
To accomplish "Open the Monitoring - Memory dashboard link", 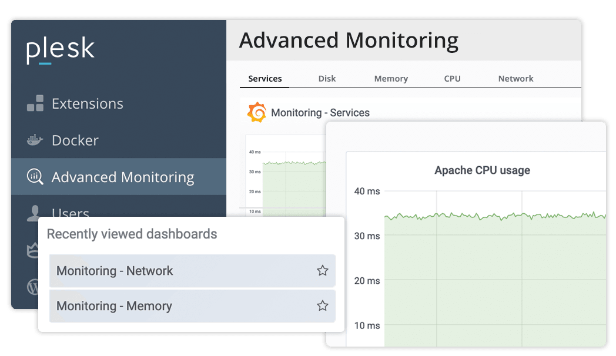I will (114, 306).
